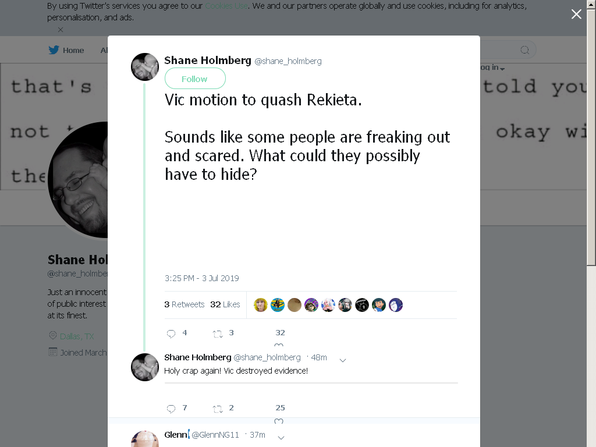Viewport: 596px width, 447px height.
Task: Open the first liker's avatar thumbnail
Action: coord(261,305)
